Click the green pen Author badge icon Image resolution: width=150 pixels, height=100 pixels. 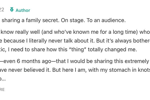tap(12, 10)
